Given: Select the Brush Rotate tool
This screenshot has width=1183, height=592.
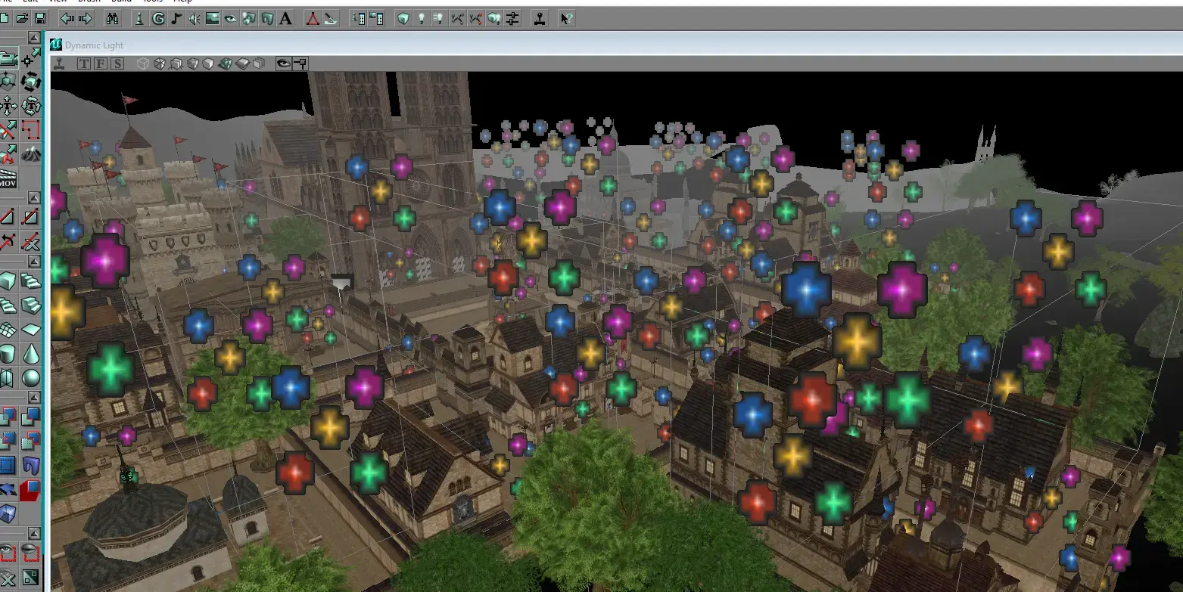Looking at the screenshot, I should point(31,82).
